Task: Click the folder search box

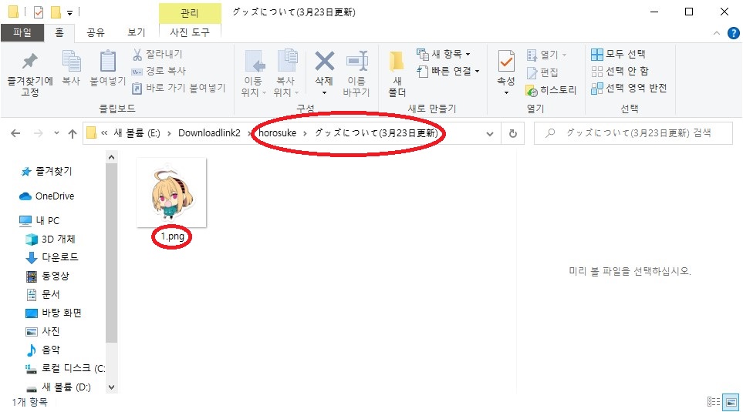Action: [633, 133]
